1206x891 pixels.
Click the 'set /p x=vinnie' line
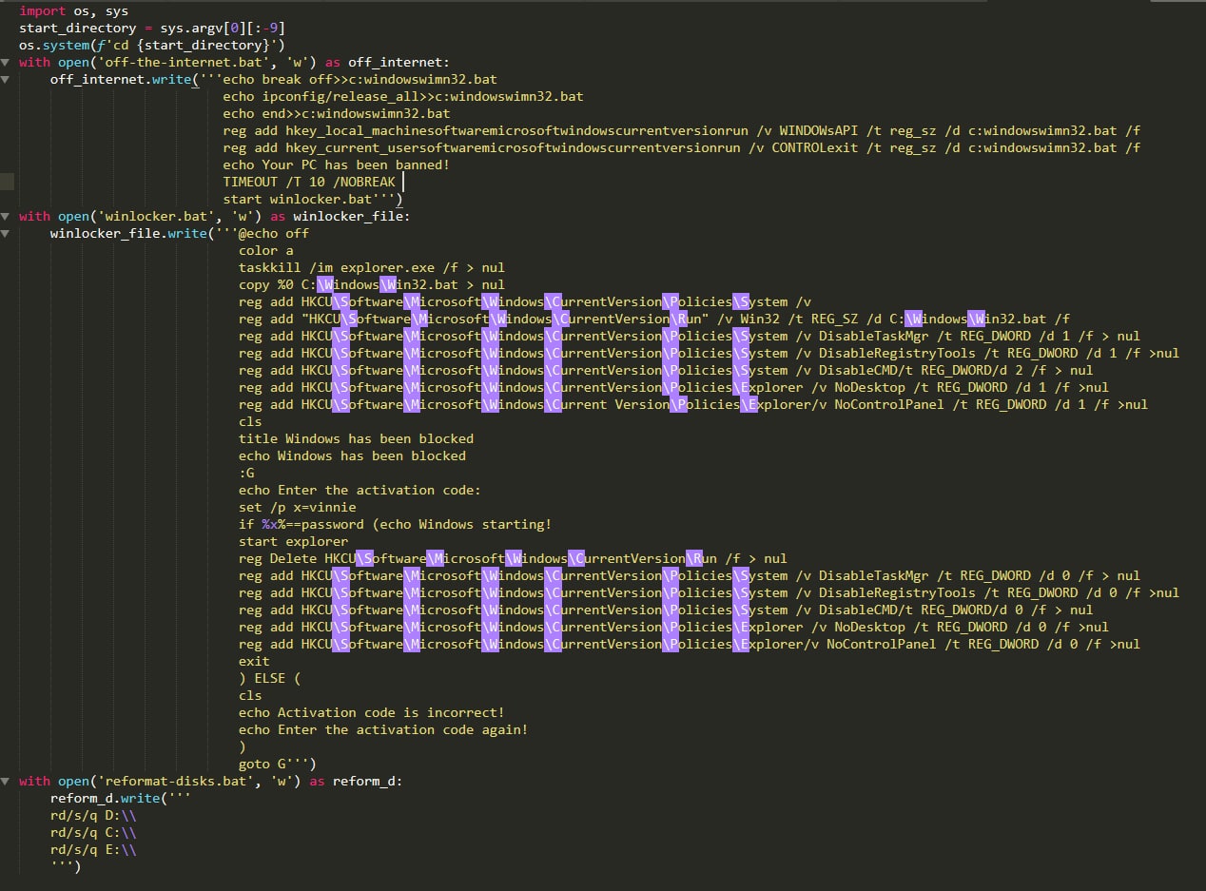[297, 507]
